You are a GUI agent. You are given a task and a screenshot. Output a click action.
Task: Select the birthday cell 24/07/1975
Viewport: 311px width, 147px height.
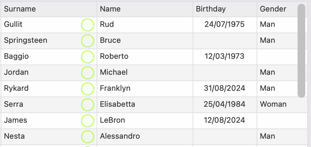[x=225, y=25]
